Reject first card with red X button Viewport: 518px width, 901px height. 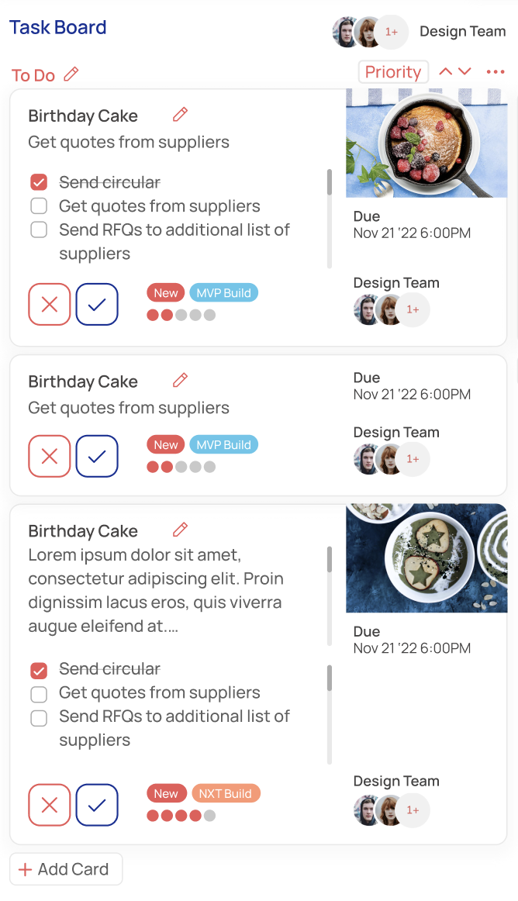tap(50, 305)
